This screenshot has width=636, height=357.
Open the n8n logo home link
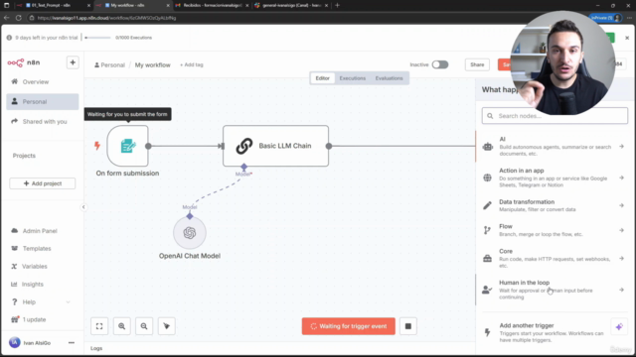[24, 62]
